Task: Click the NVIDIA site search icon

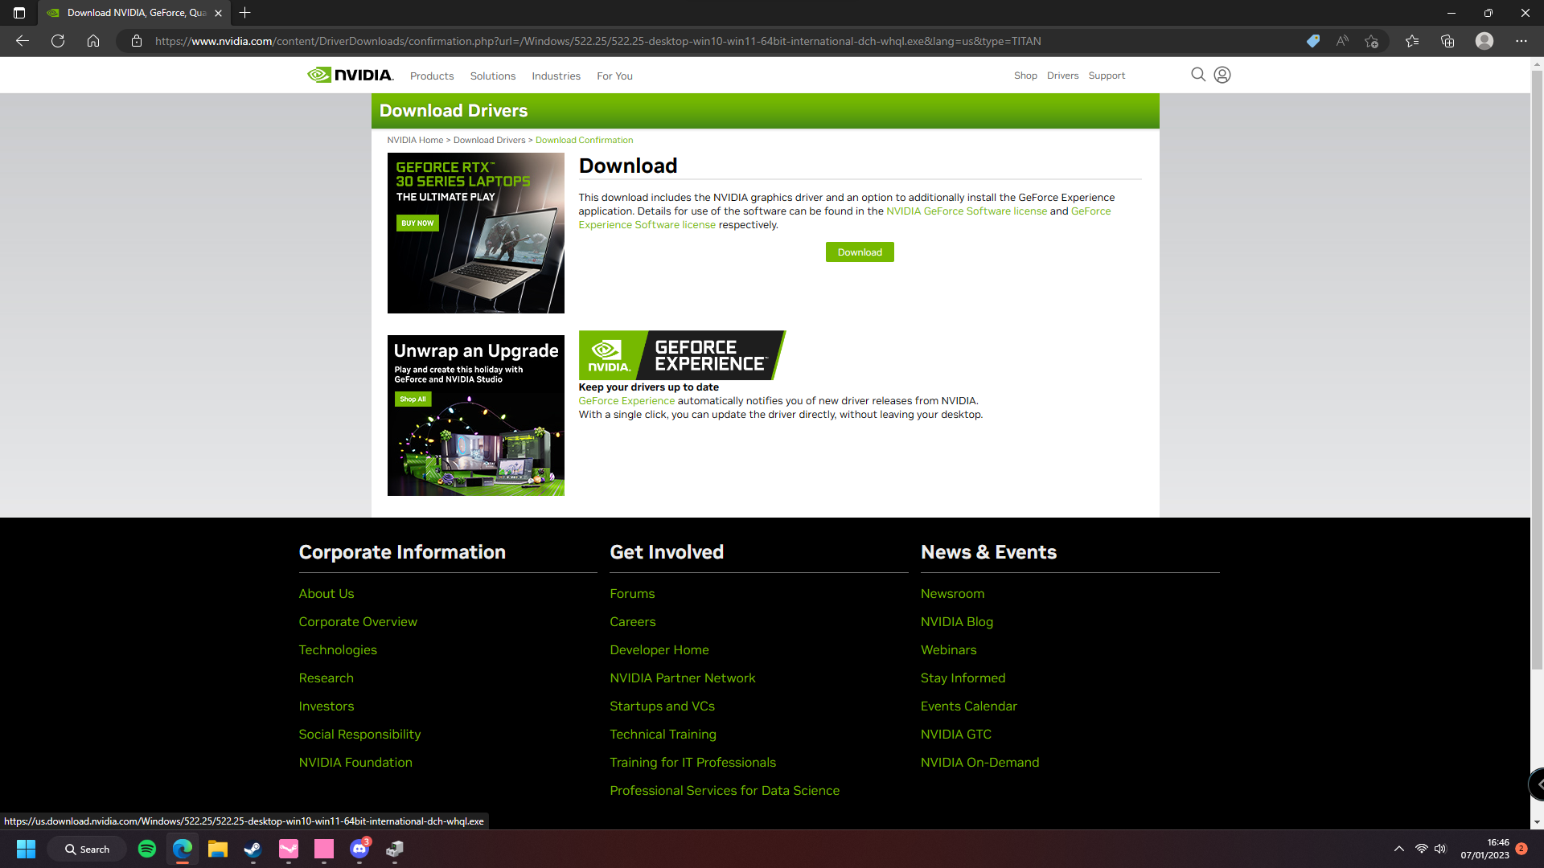Action: (x=1197, y=75)
